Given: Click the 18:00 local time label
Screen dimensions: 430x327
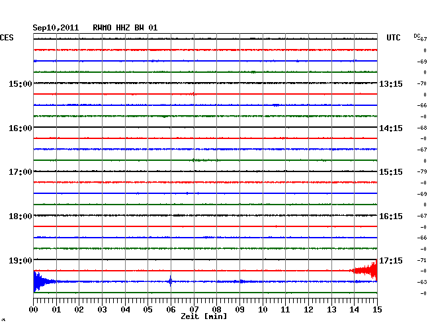Looking at the screenshot, I should click(21, 216).
